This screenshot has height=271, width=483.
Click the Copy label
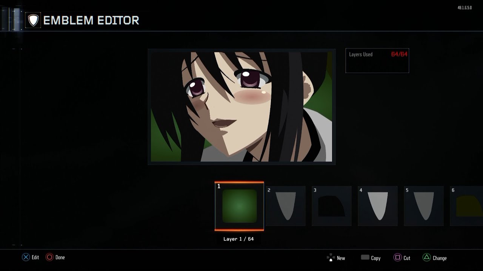tap(375, 258)
